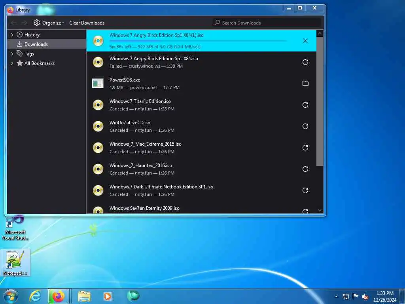This screenshot has width=405, height=304.
Task: Click the muted volume tray icon
Action: 365,297
